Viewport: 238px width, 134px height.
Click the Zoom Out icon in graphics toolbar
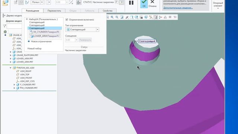(117, 17)
